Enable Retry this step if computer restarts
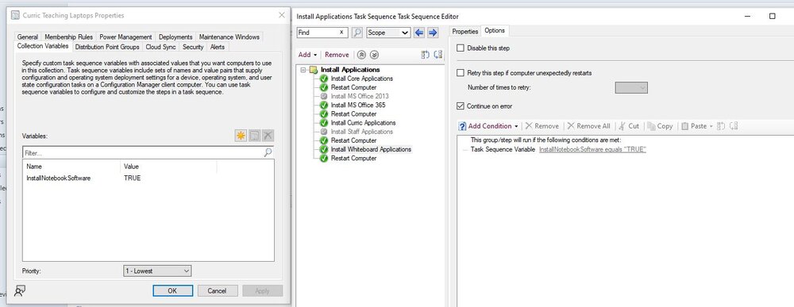Screen dimensions: 794x307 461,73
